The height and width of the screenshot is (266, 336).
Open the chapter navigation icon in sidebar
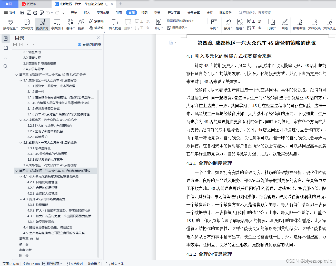[6, 48]
